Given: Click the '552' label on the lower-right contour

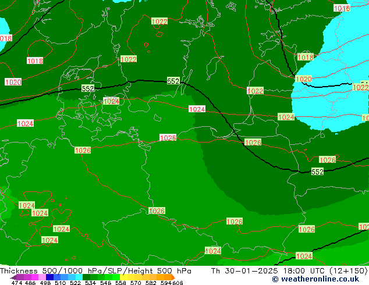Looking at the screenshot, I should [x=317, y=172].
